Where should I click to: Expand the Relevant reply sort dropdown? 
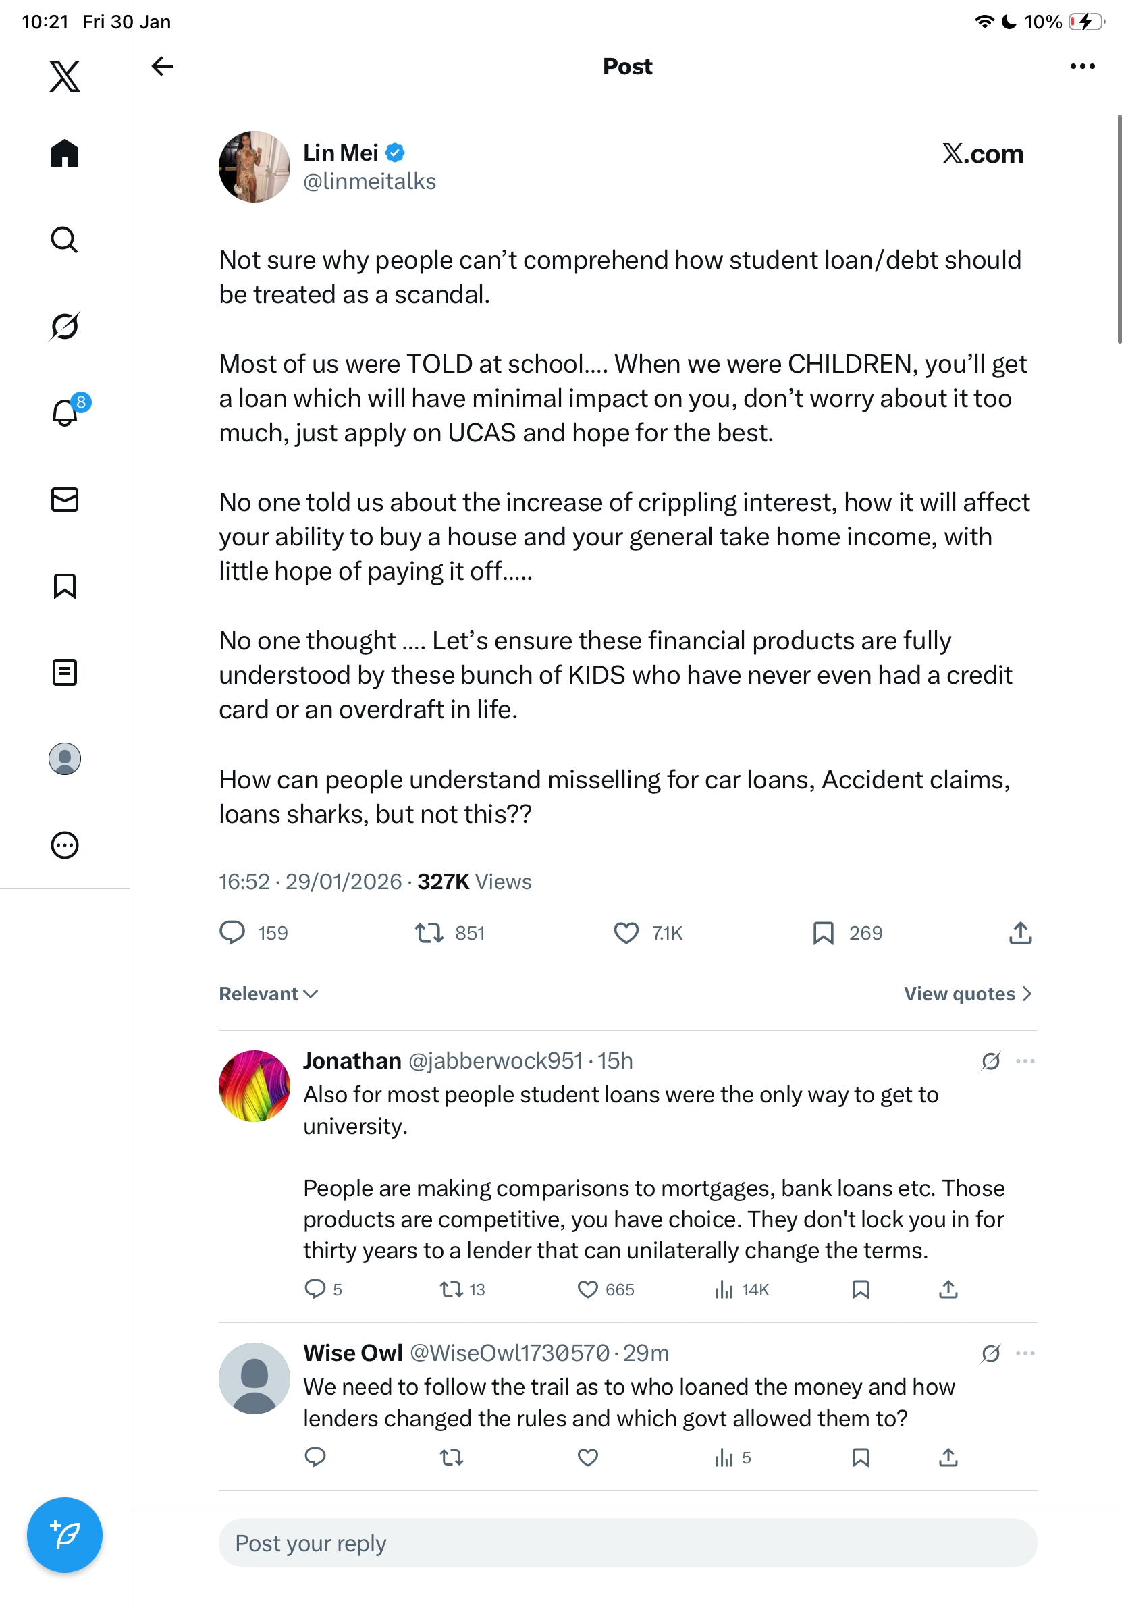[x=268, y=994]
